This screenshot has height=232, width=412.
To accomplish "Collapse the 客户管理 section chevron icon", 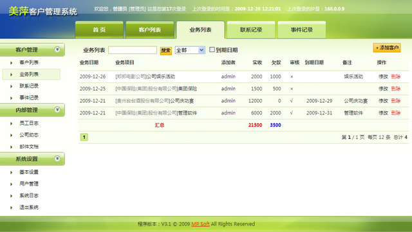I will [x=57, y=49].
